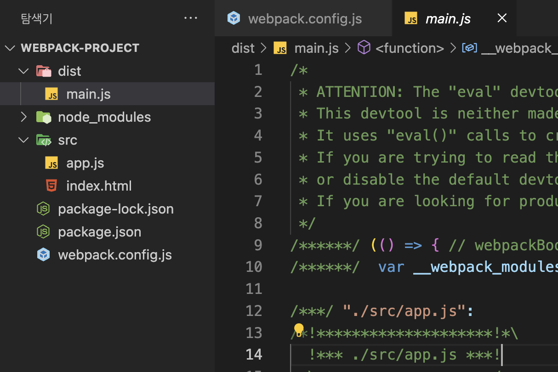The height and width of the screenshot is (372, 558).
Task: Click the JS icon beside app.js
Action: tap(52, 163)
